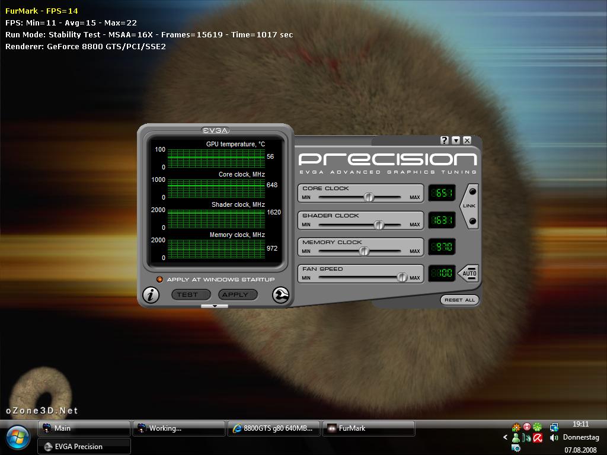607x455 pixels.
Task: Click the blue gear tray icon
Action: click(516, 448)
